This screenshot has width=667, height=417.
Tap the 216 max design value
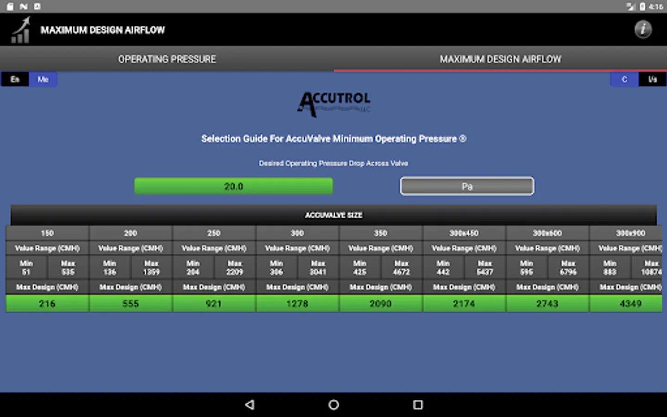pyautogui.click(x=47, y=303)
